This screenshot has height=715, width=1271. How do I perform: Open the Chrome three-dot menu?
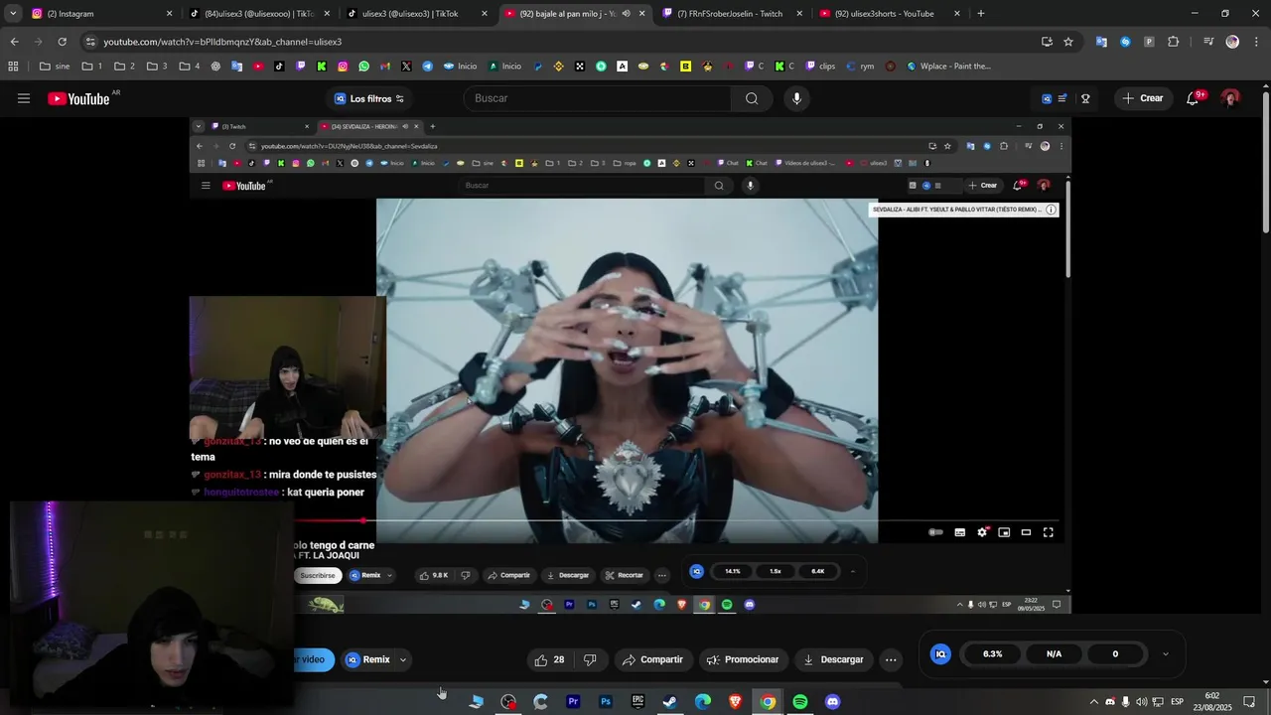(1256, 42)
